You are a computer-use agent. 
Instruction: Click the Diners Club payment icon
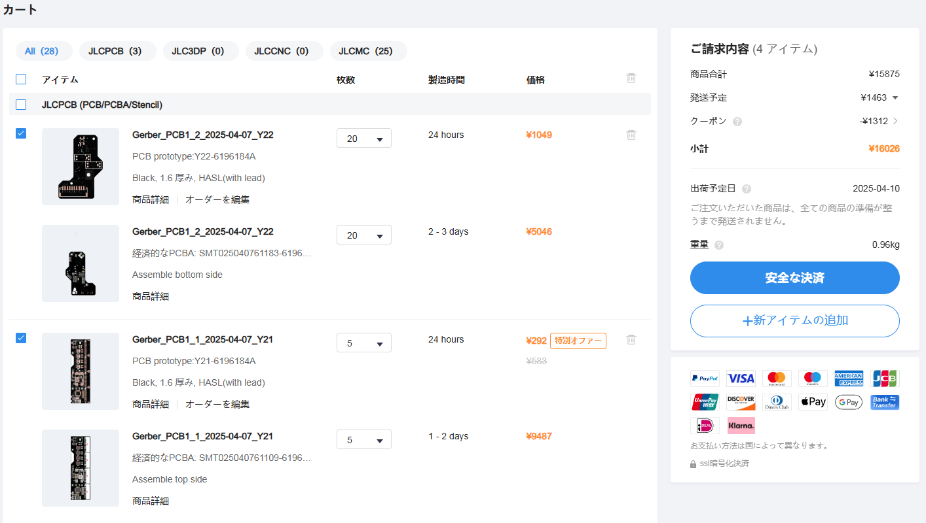777,402
